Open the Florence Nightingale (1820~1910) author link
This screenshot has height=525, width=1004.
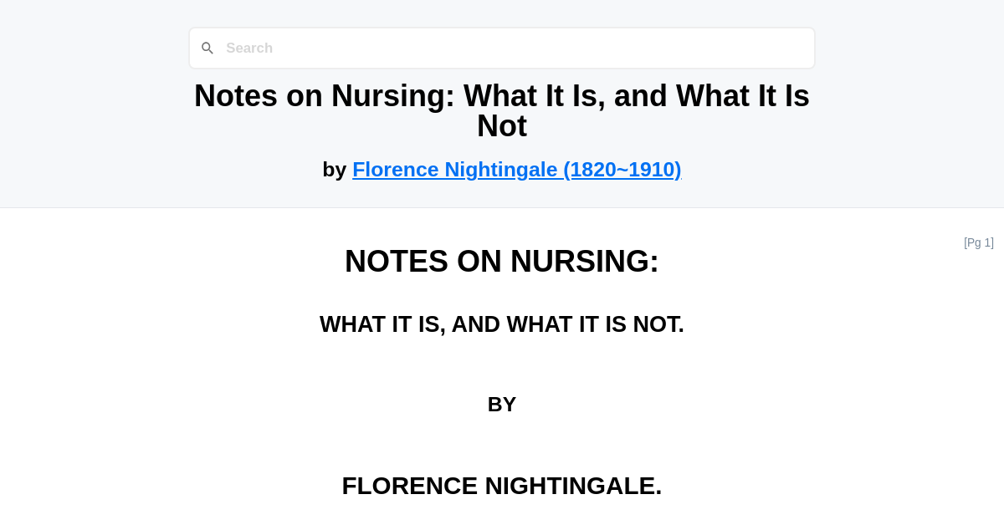point(517,170)
